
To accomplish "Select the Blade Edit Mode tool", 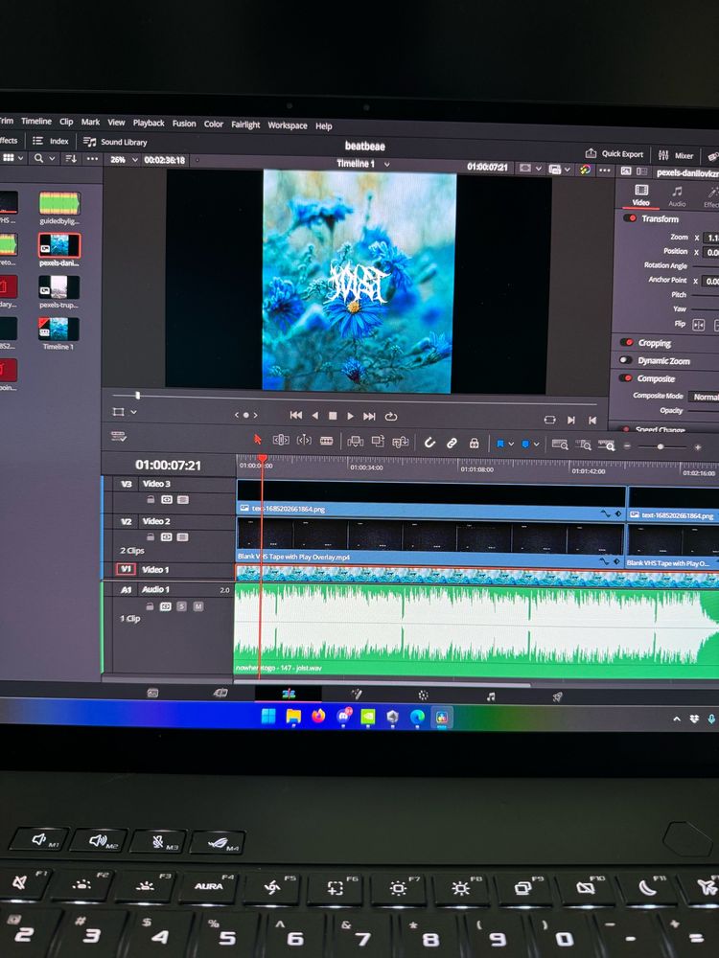I will tap(327, 441).
